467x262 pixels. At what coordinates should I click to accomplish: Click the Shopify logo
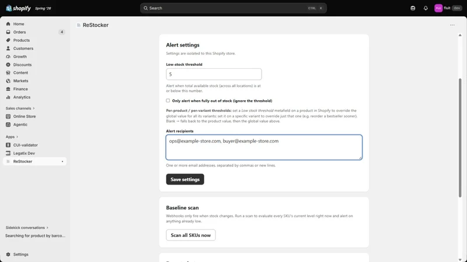pos(18,8)
